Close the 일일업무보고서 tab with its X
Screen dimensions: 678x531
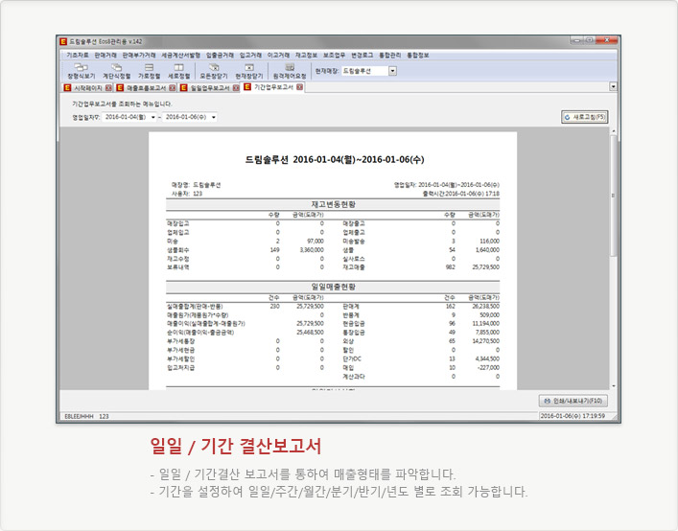click(x=236, y=88)
